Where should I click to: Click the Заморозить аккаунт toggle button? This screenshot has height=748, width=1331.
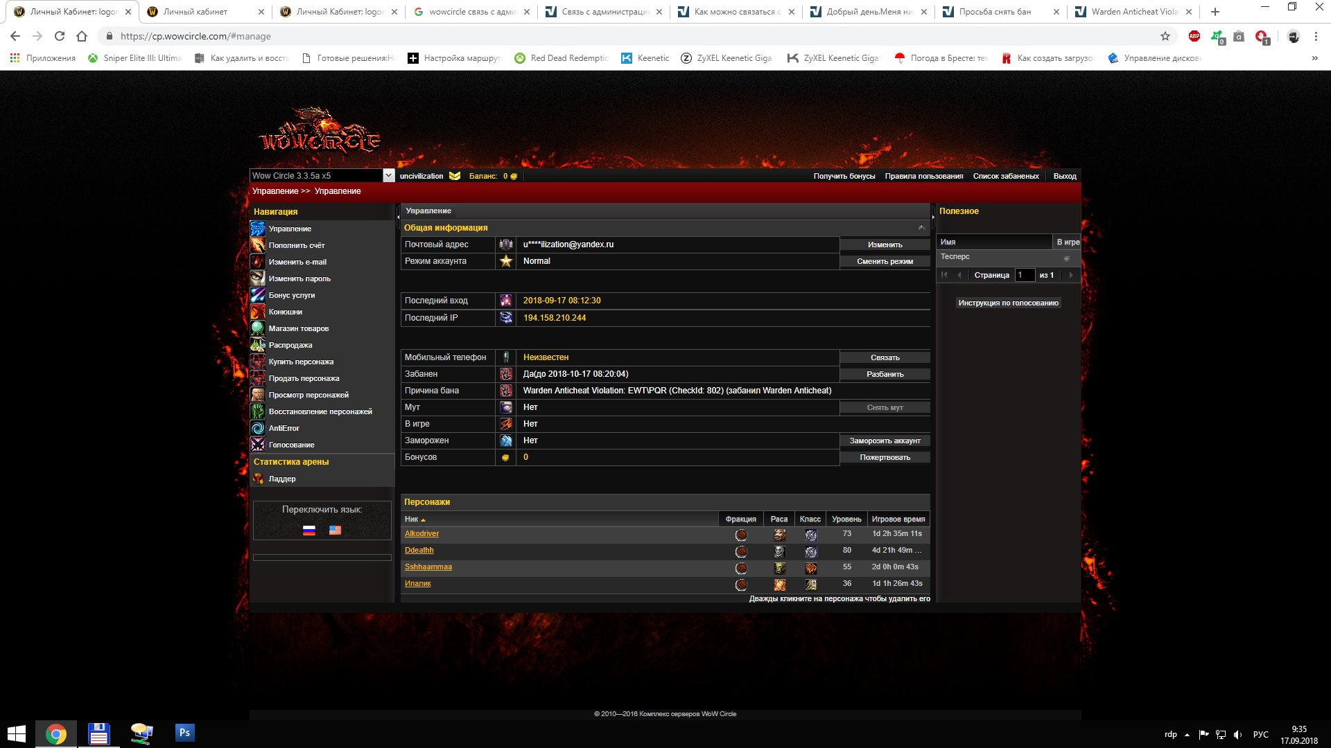[885, 440]
